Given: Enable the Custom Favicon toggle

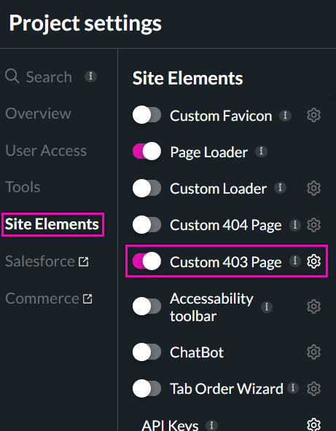Looking at the screenshot, I should [x=146, y=115].
